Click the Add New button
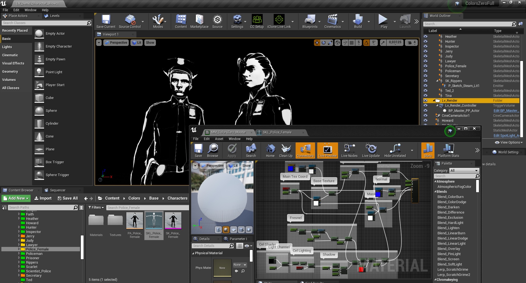This screenshot has height=283, width=526. (x=16, y=198)
